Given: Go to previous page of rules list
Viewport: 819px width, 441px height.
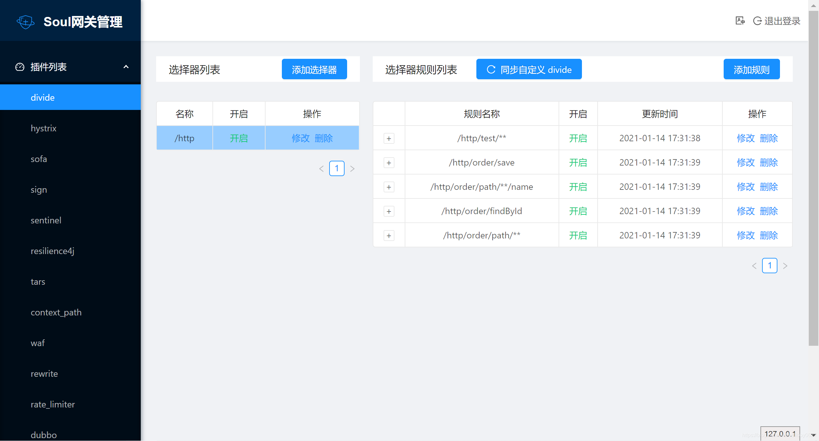Looking at the screenshot, I should (x=754, y=266).
